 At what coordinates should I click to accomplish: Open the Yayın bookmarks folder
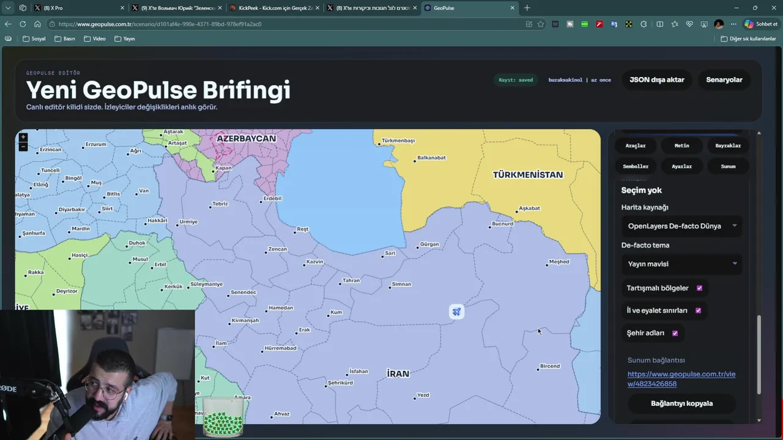click(125, 38)
